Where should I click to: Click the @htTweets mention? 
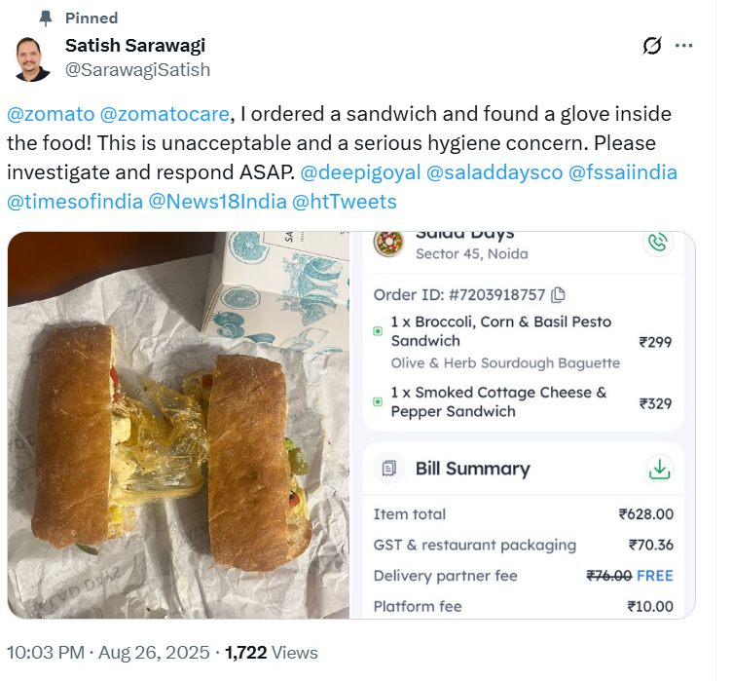344,202
